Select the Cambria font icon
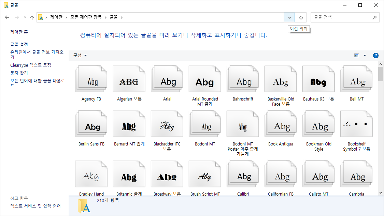The width and height of the screenshot is (384, 216). (x=357, y=174)
